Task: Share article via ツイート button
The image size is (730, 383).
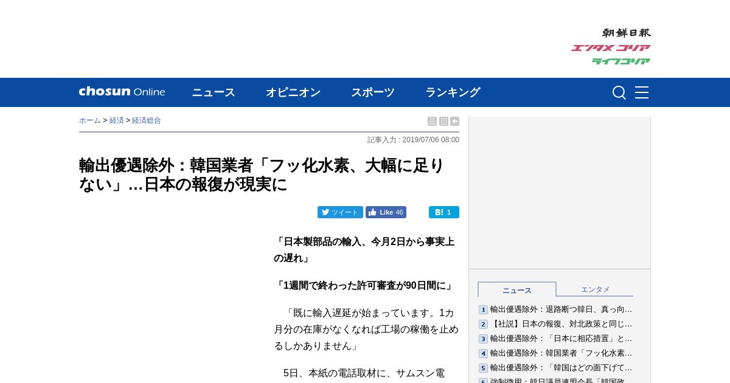Action: pos(340,212)
